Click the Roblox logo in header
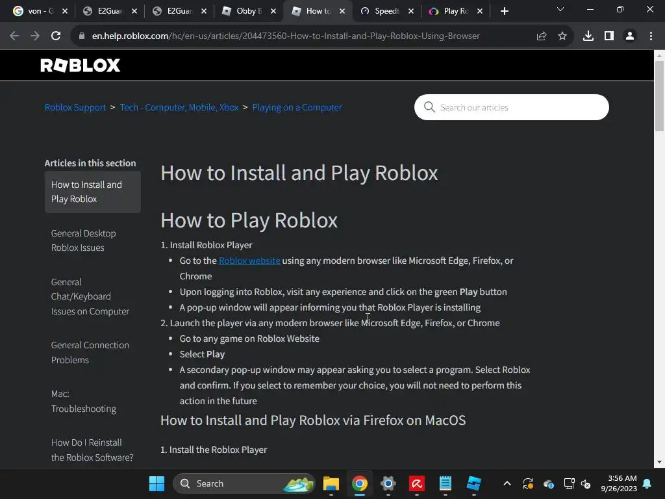Viewport: 665px width, 499px height. (x=80, y=66)
